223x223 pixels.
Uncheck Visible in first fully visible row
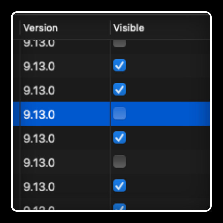(x=119, y=65)
